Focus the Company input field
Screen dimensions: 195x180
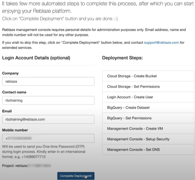click(48, 81)
